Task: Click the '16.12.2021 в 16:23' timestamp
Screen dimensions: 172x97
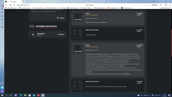Action: click(139, 46)
